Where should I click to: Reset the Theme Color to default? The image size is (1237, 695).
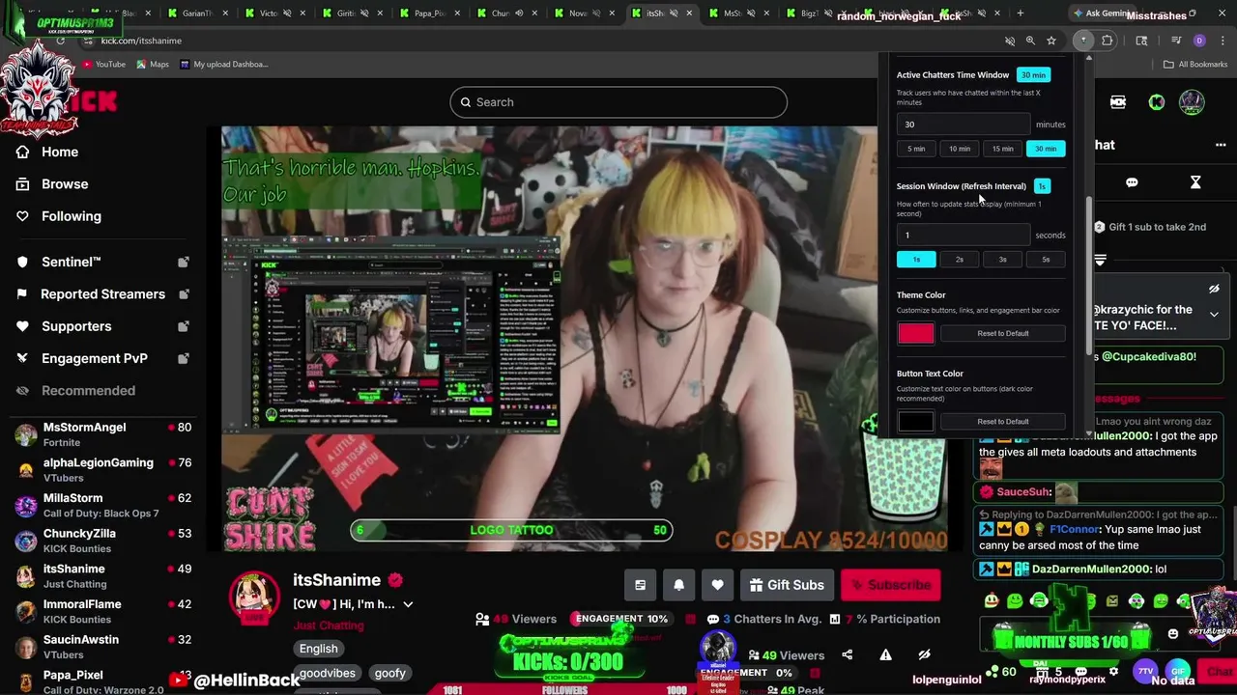[1003, 333]
